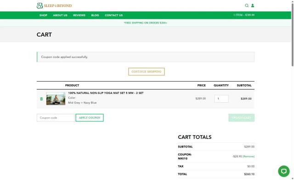Click Continue Shopping button
The image size is (294, 180).
(x=147, y=71)
